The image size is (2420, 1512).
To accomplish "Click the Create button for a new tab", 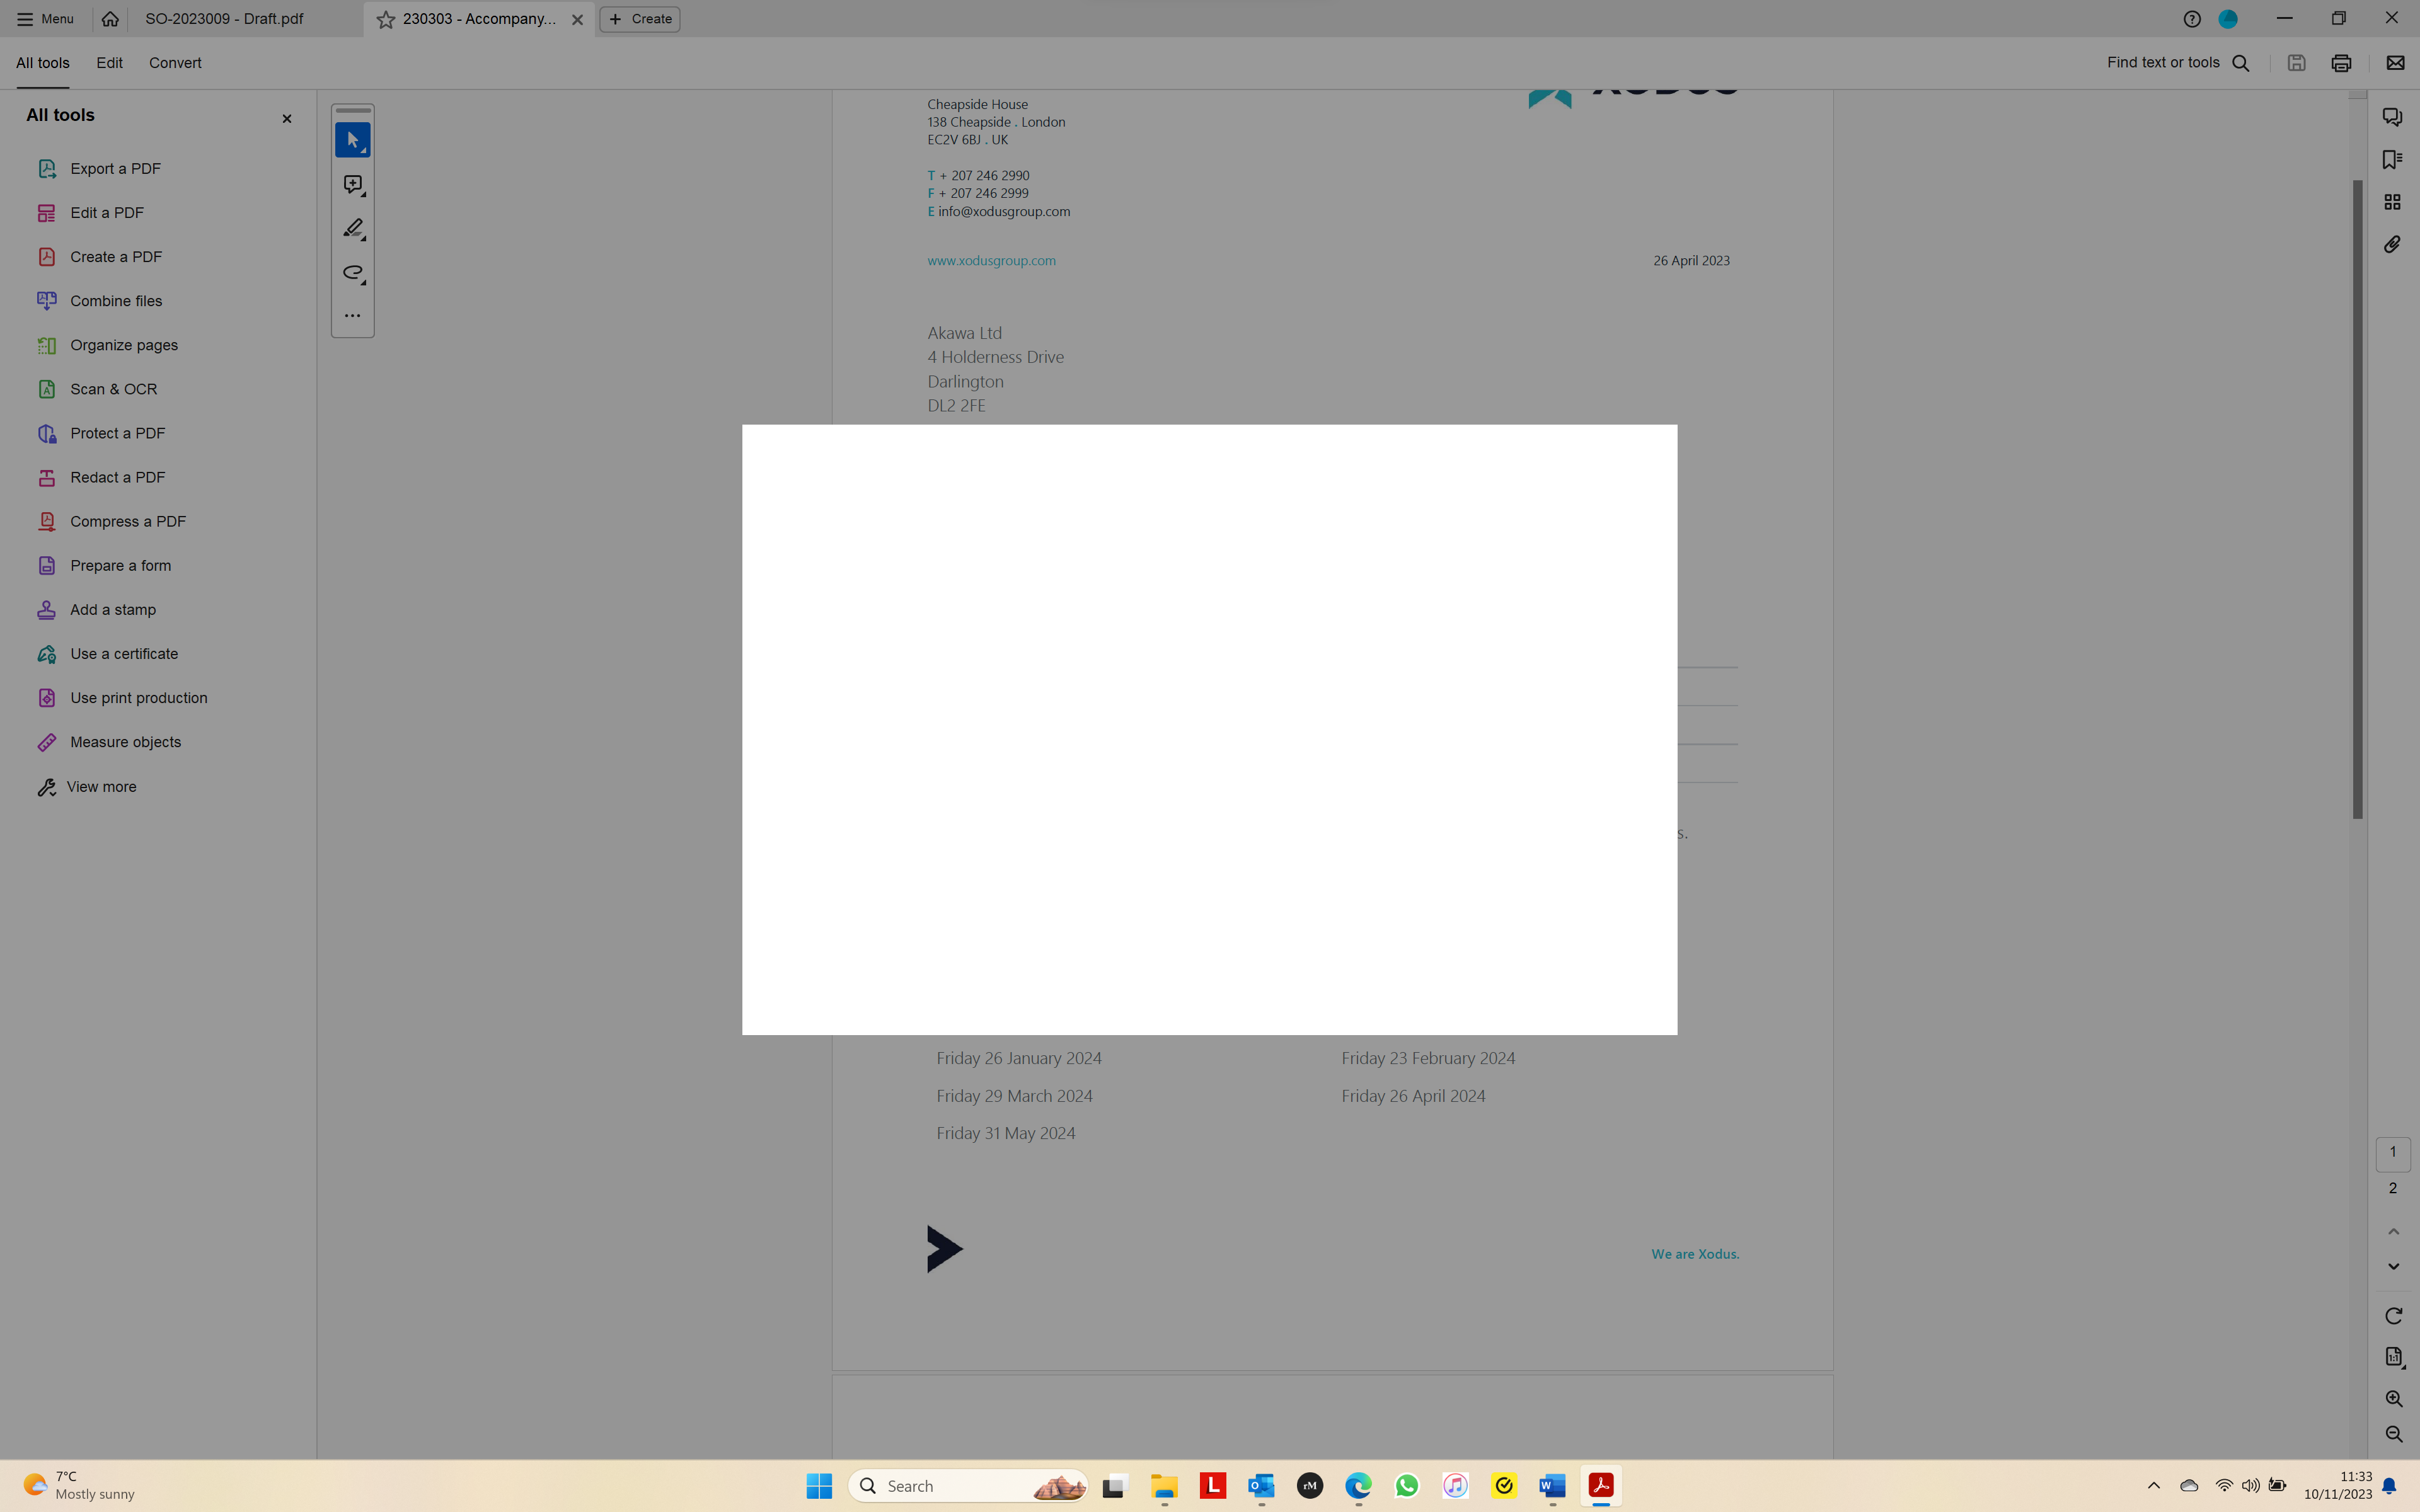I will [x=639, y=18].
